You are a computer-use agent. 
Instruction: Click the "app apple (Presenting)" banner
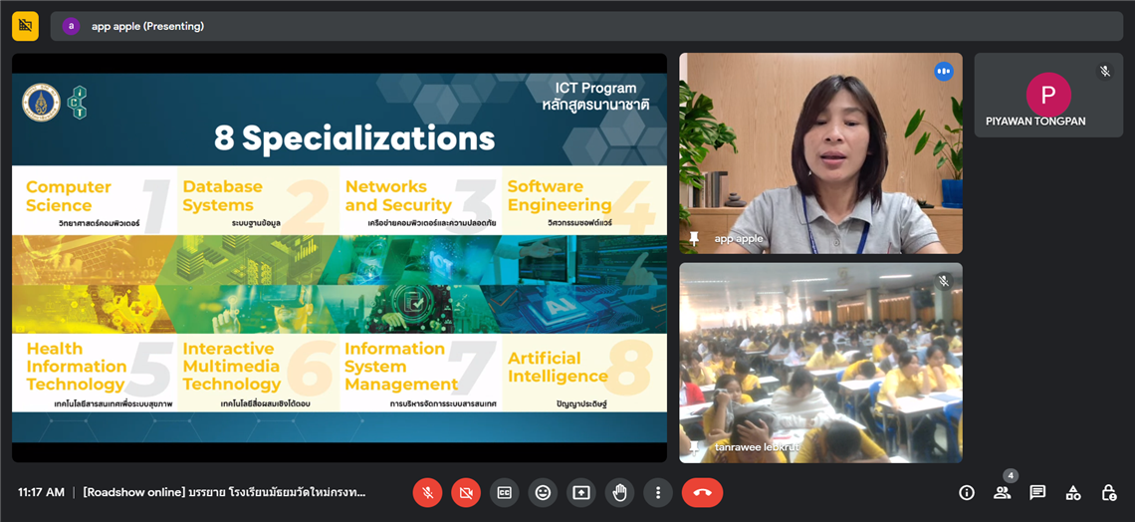(x=147, y=26)
